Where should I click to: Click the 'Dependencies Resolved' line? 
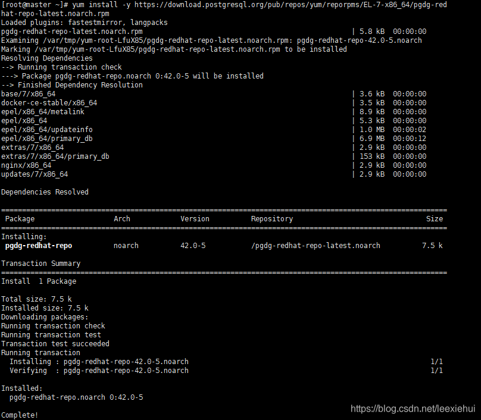(45, 192)
